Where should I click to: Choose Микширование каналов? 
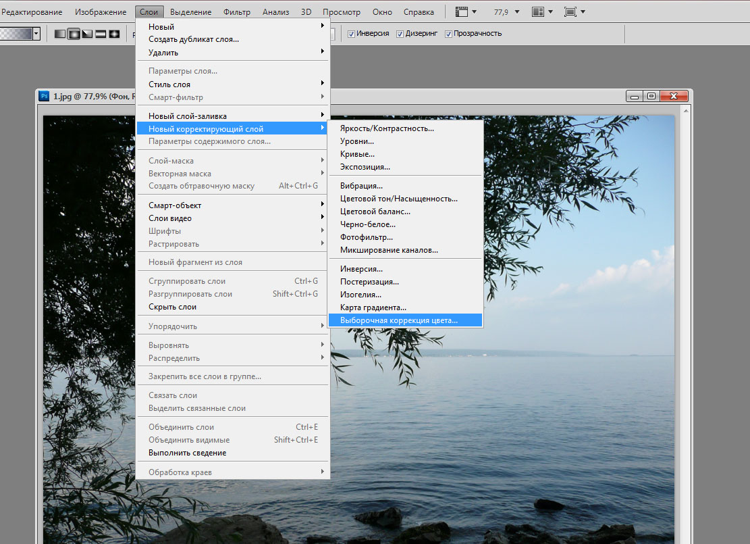point(405,250)
